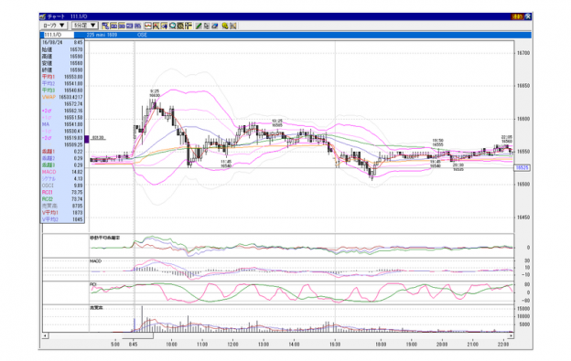This screenshot has width=571, height=361.
Task: Open the candlestick chart type dropdown
Action: tap(53, 26)
